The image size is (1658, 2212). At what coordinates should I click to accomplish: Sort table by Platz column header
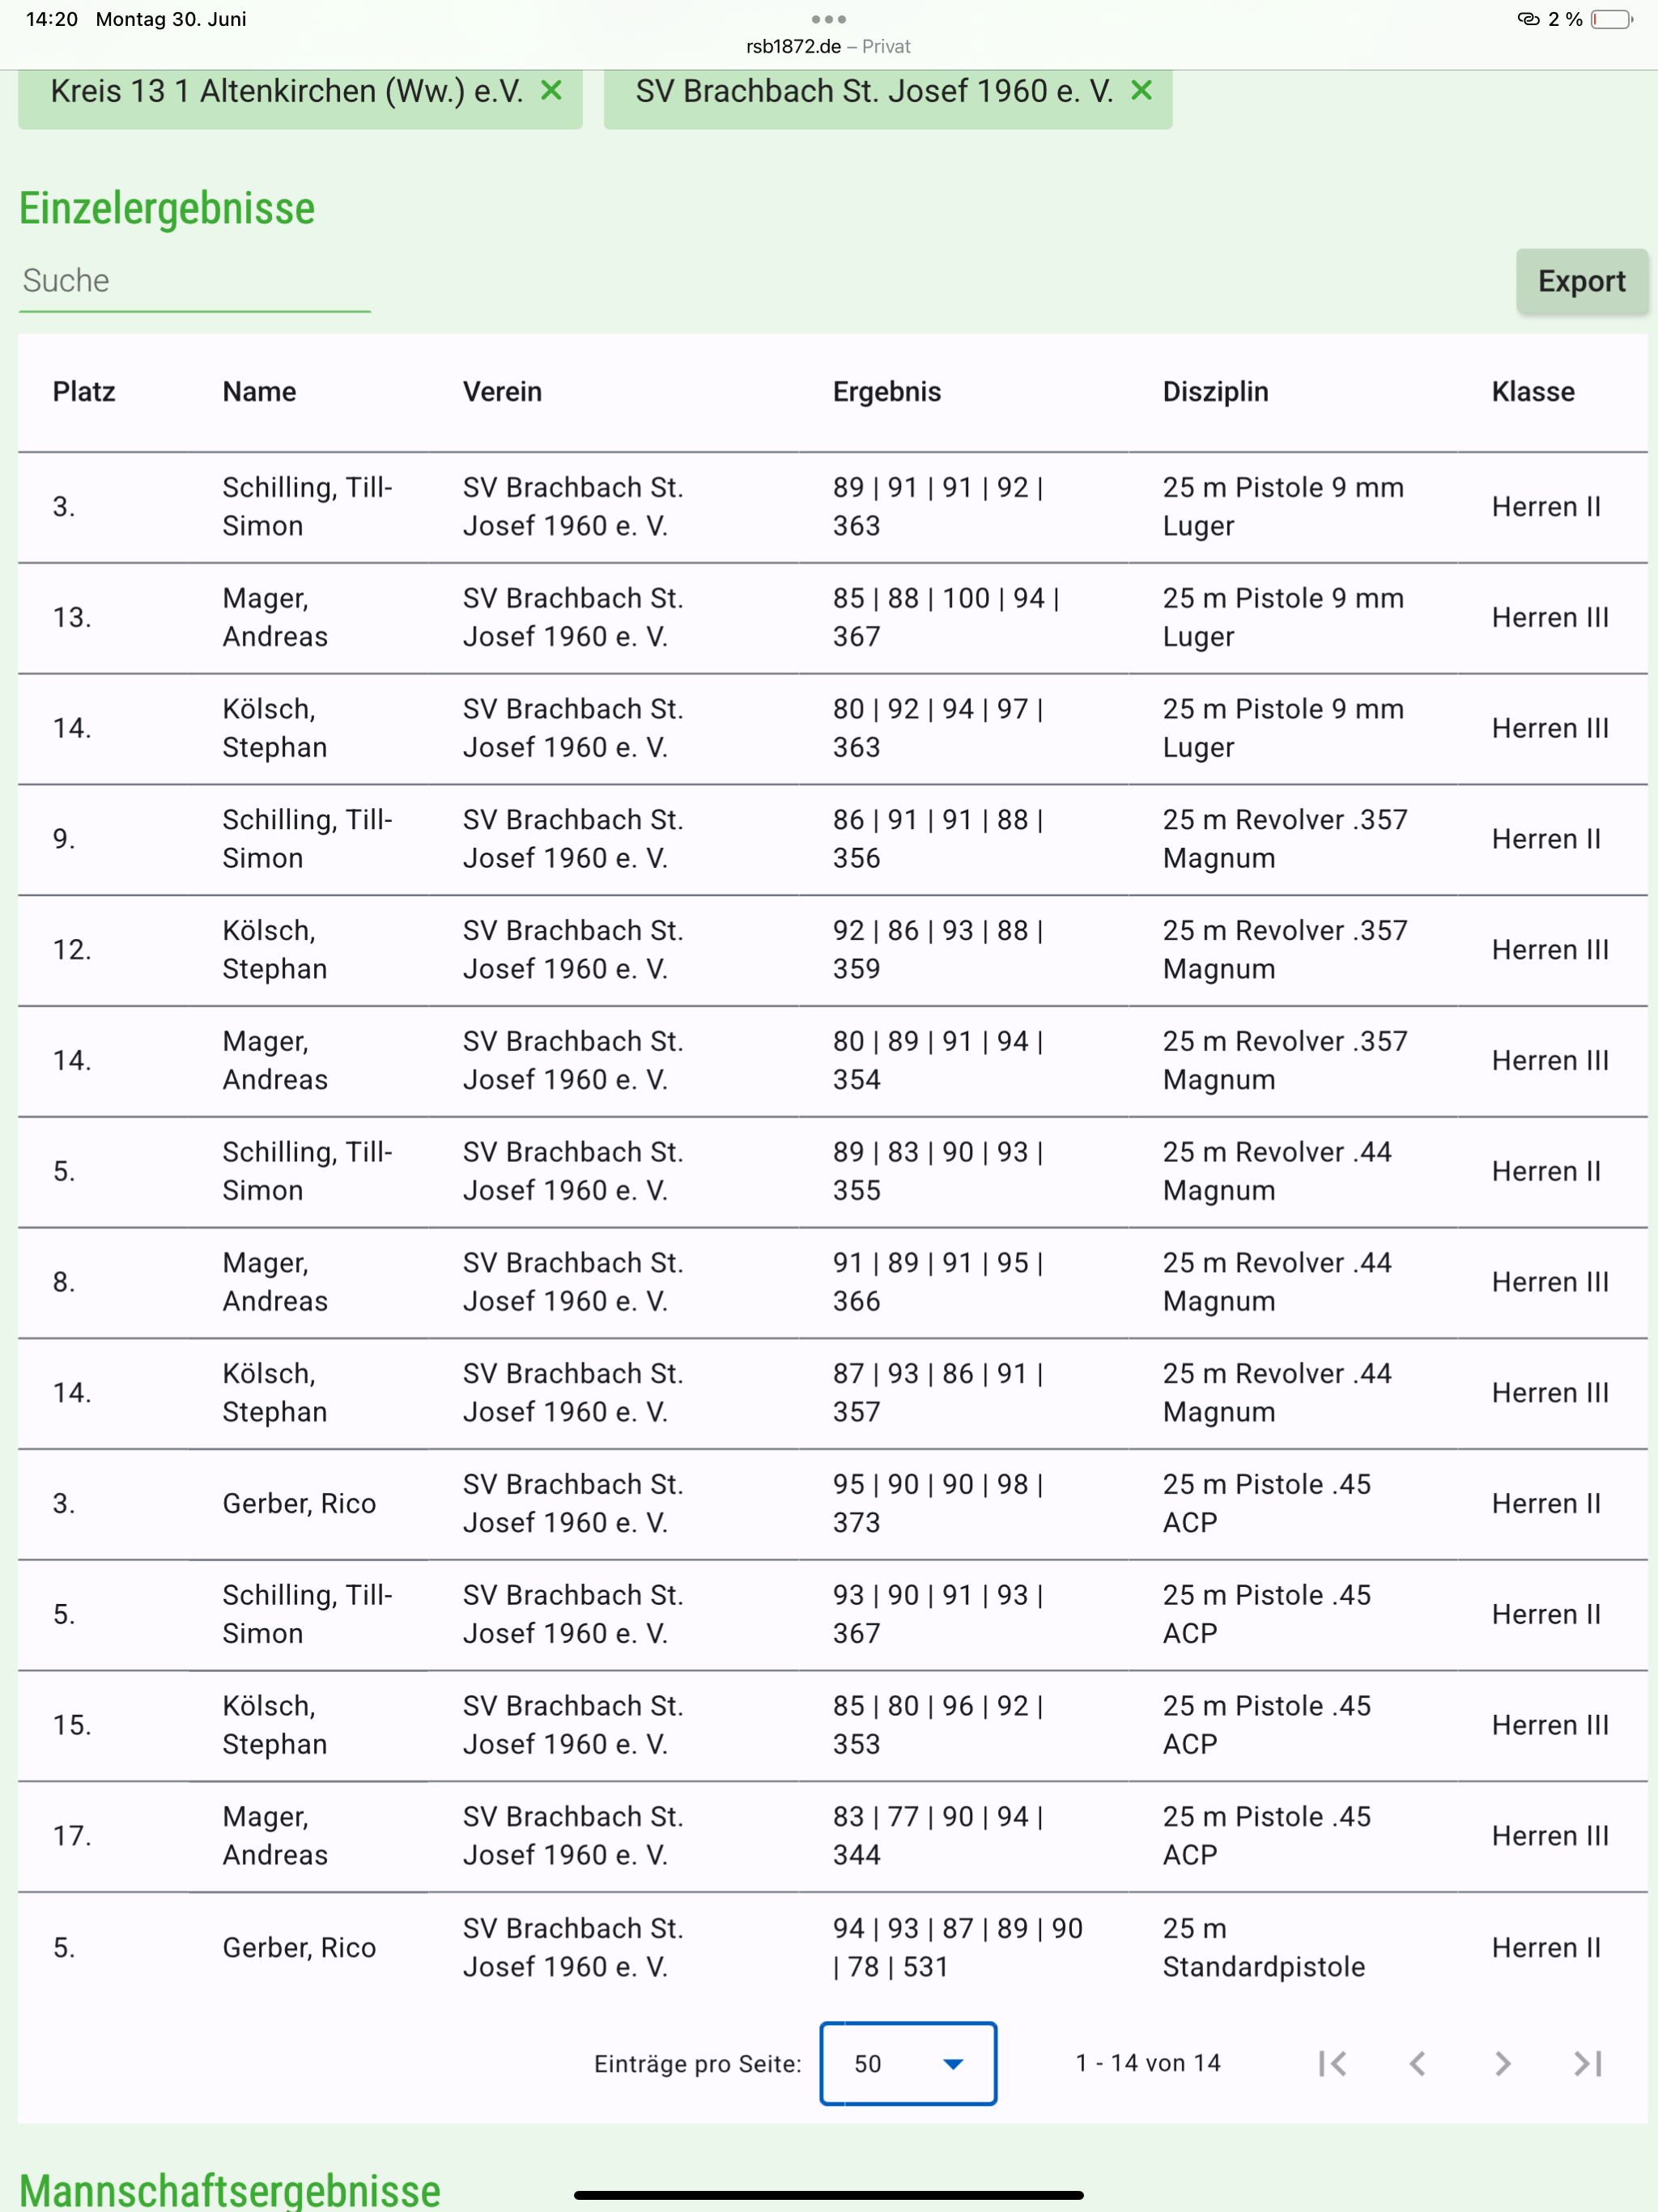[84, 392]
